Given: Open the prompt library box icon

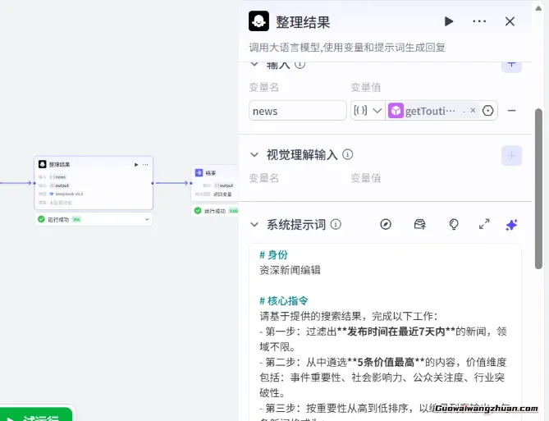Looking at the screenshot, I should (419, 224).
